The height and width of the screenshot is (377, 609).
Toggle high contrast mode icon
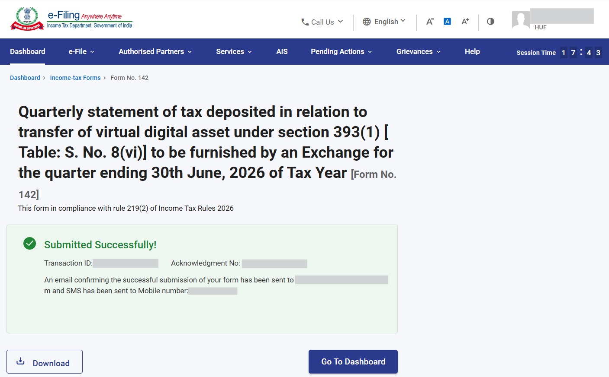[x=490, y=22]
